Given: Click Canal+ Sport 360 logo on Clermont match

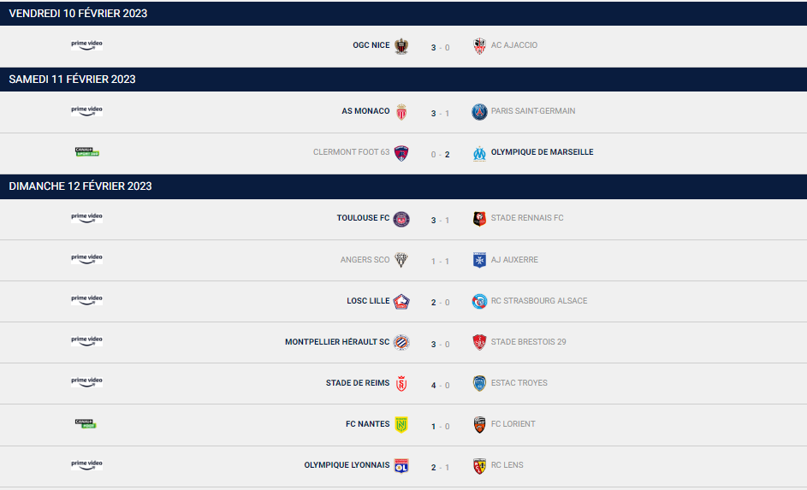Looking at the screenshot, I should pos(86,152).
